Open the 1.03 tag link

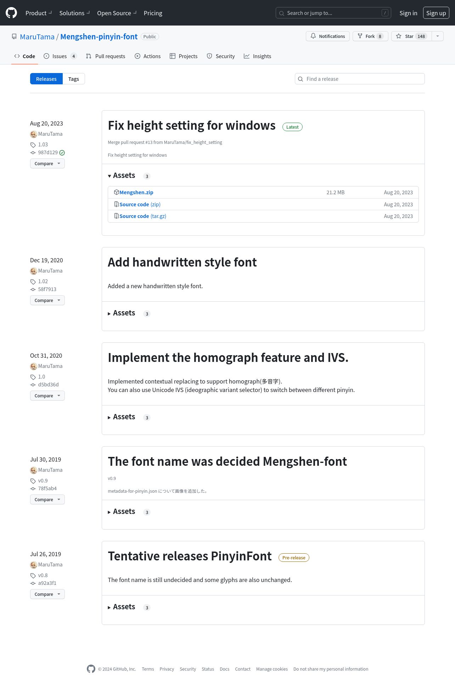pyautogui.click(x=43, y=145)
